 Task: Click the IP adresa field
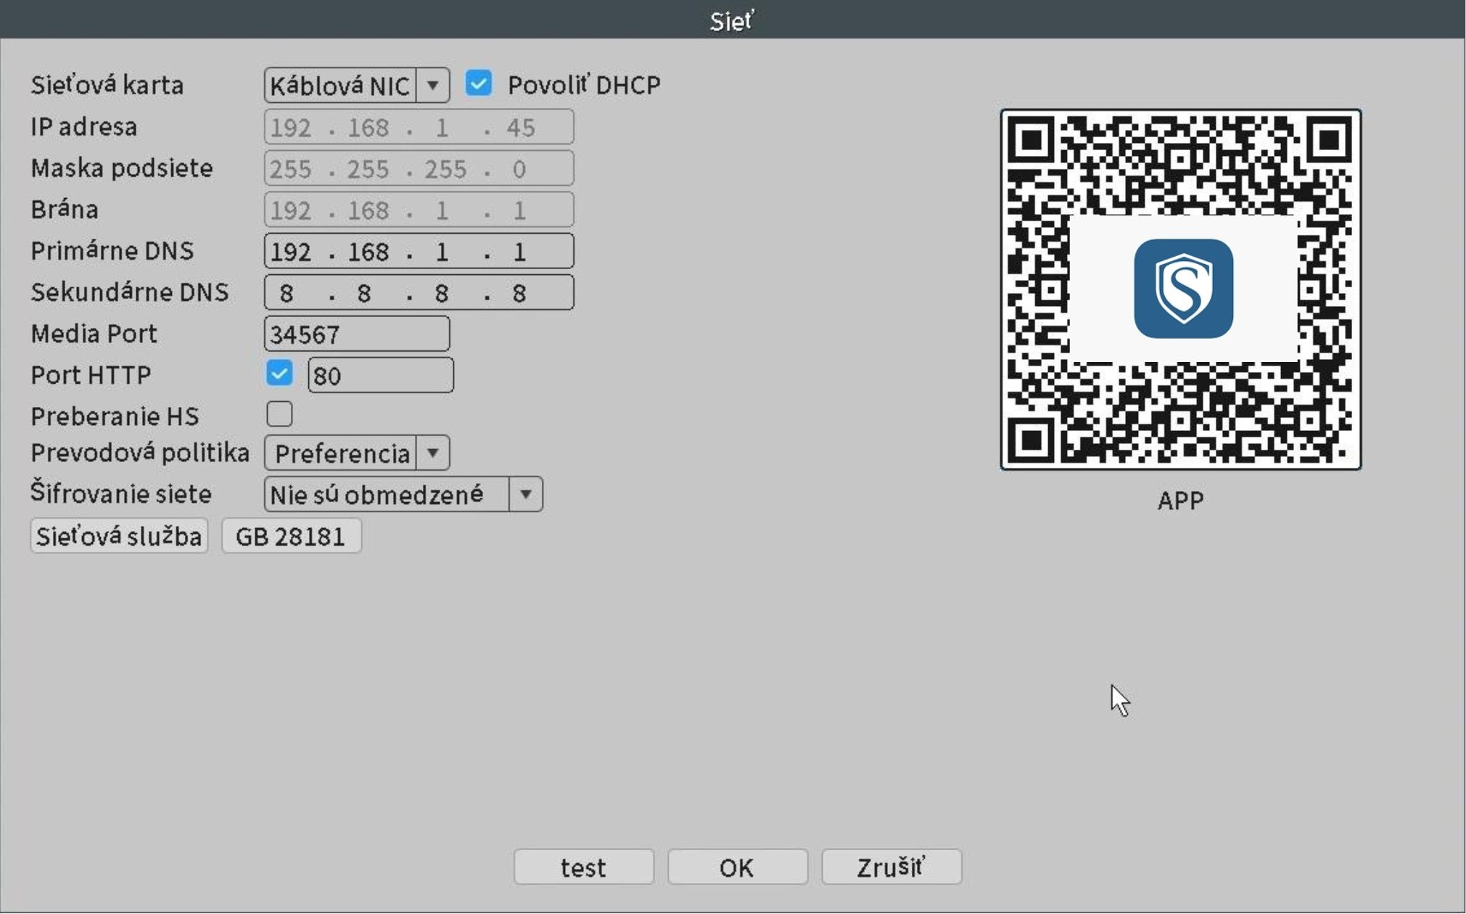point(419,127)
